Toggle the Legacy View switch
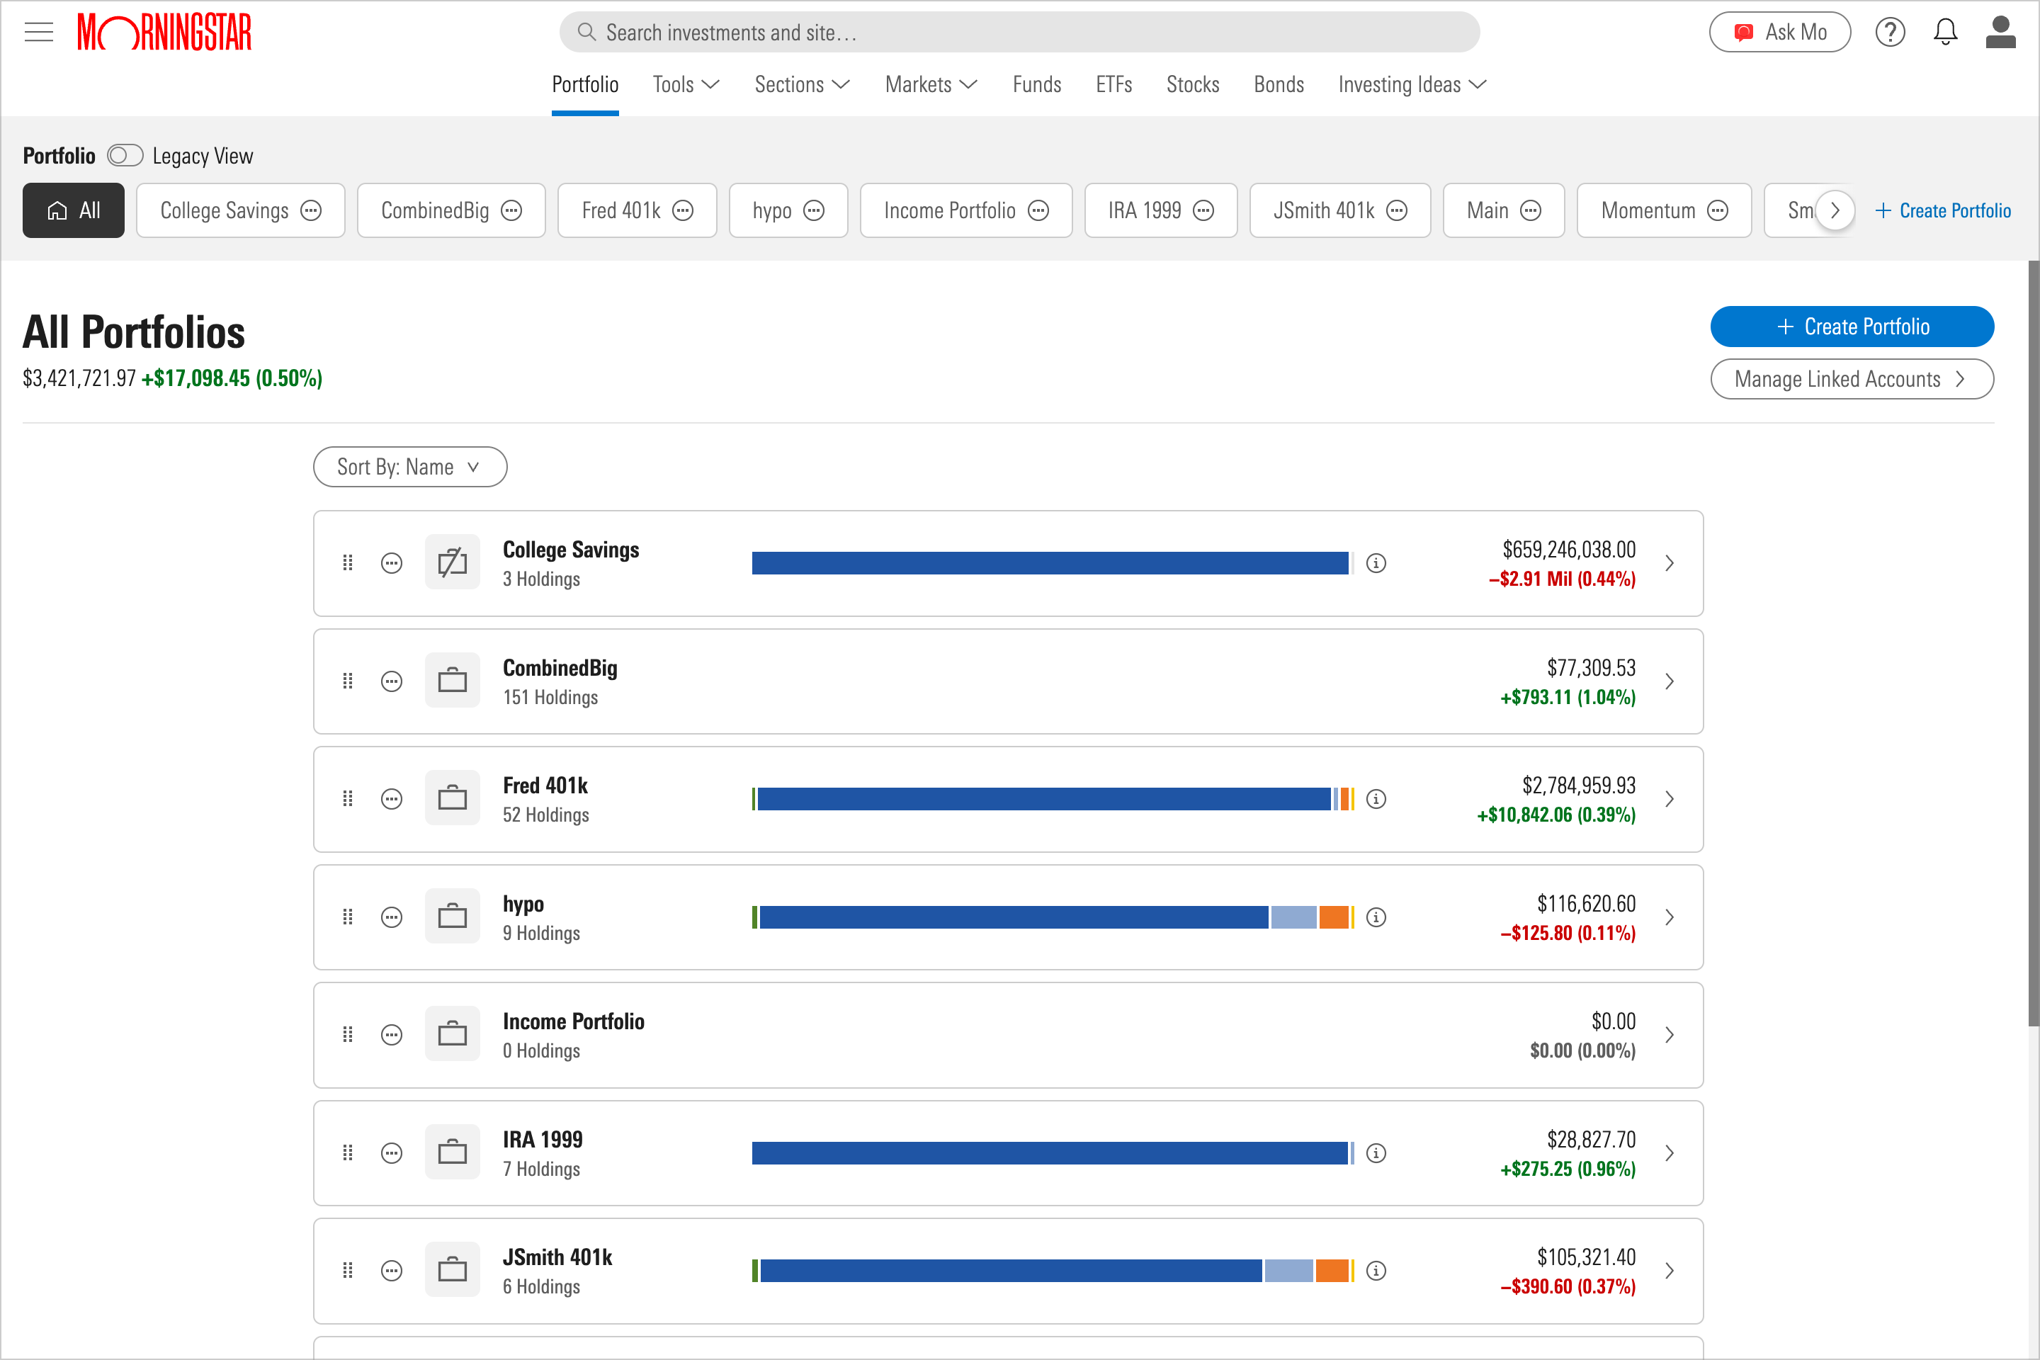 125,155
